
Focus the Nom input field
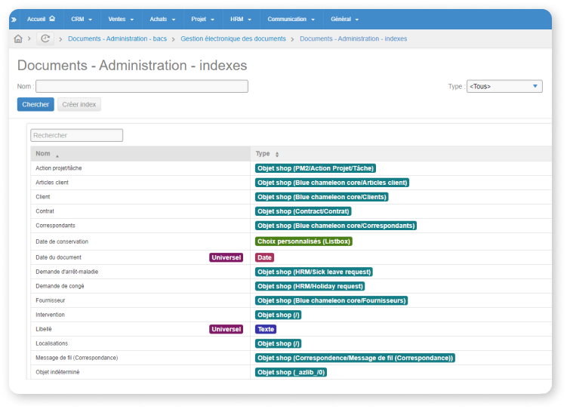(x=142, y=86)
